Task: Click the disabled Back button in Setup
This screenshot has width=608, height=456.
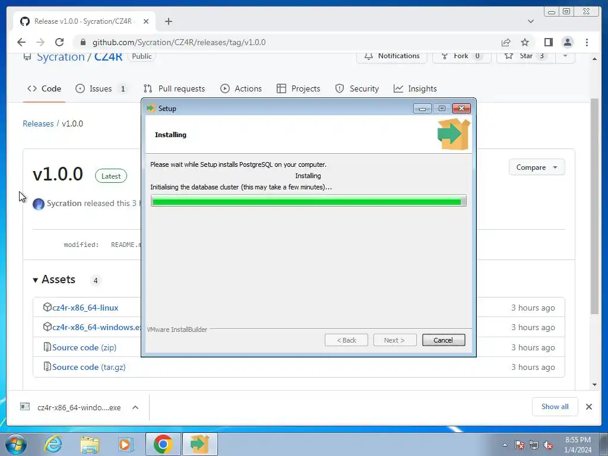Action: click(x=346, y=340)
